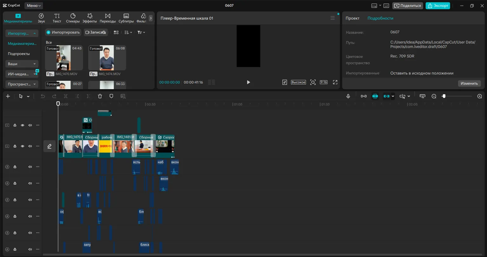
Task: Toggle preview axis split-cursor icon
Action: (403, 96)
